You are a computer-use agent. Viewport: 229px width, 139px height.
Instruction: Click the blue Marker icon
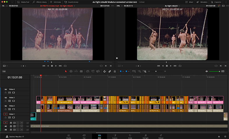pyautogui.click(x=126, y=71)
